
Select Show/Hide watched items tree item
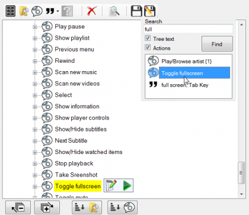88,152
